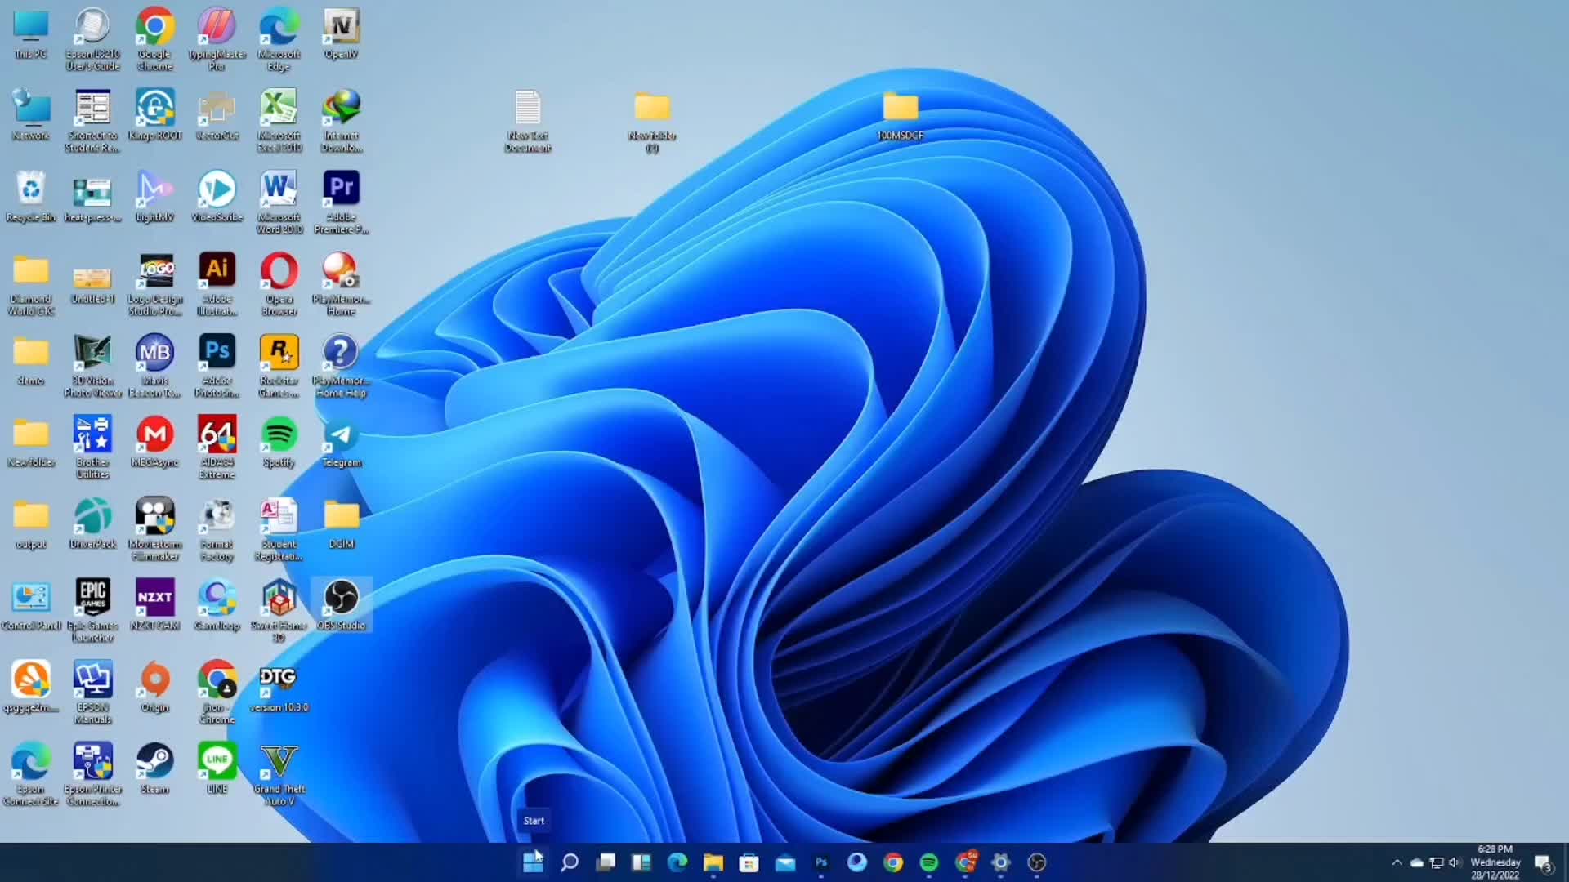The image size is (1569, 882).
Task: Select the PlayMemories Home Help icon
Action: (x=341, y=366)
